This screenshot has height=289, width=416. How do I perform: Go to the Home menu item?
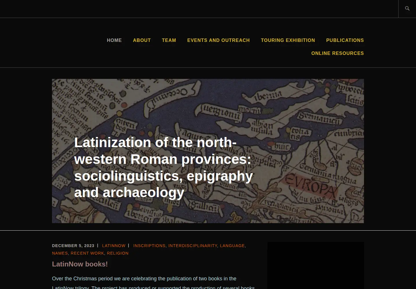[114, 40]
